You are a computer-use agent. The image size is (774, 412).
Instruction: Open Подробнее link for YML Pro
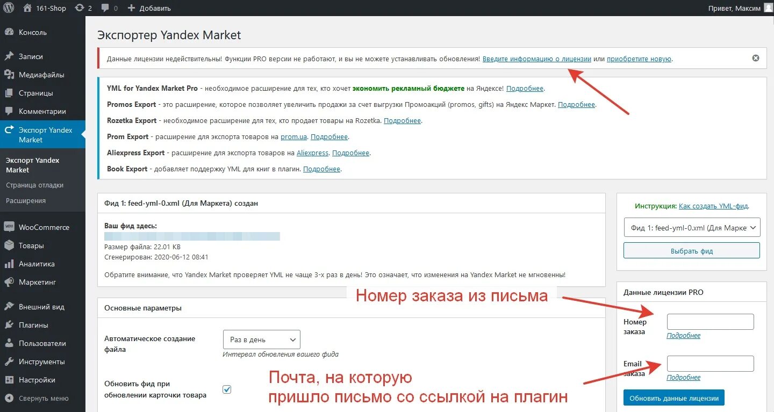pos(525,88)
